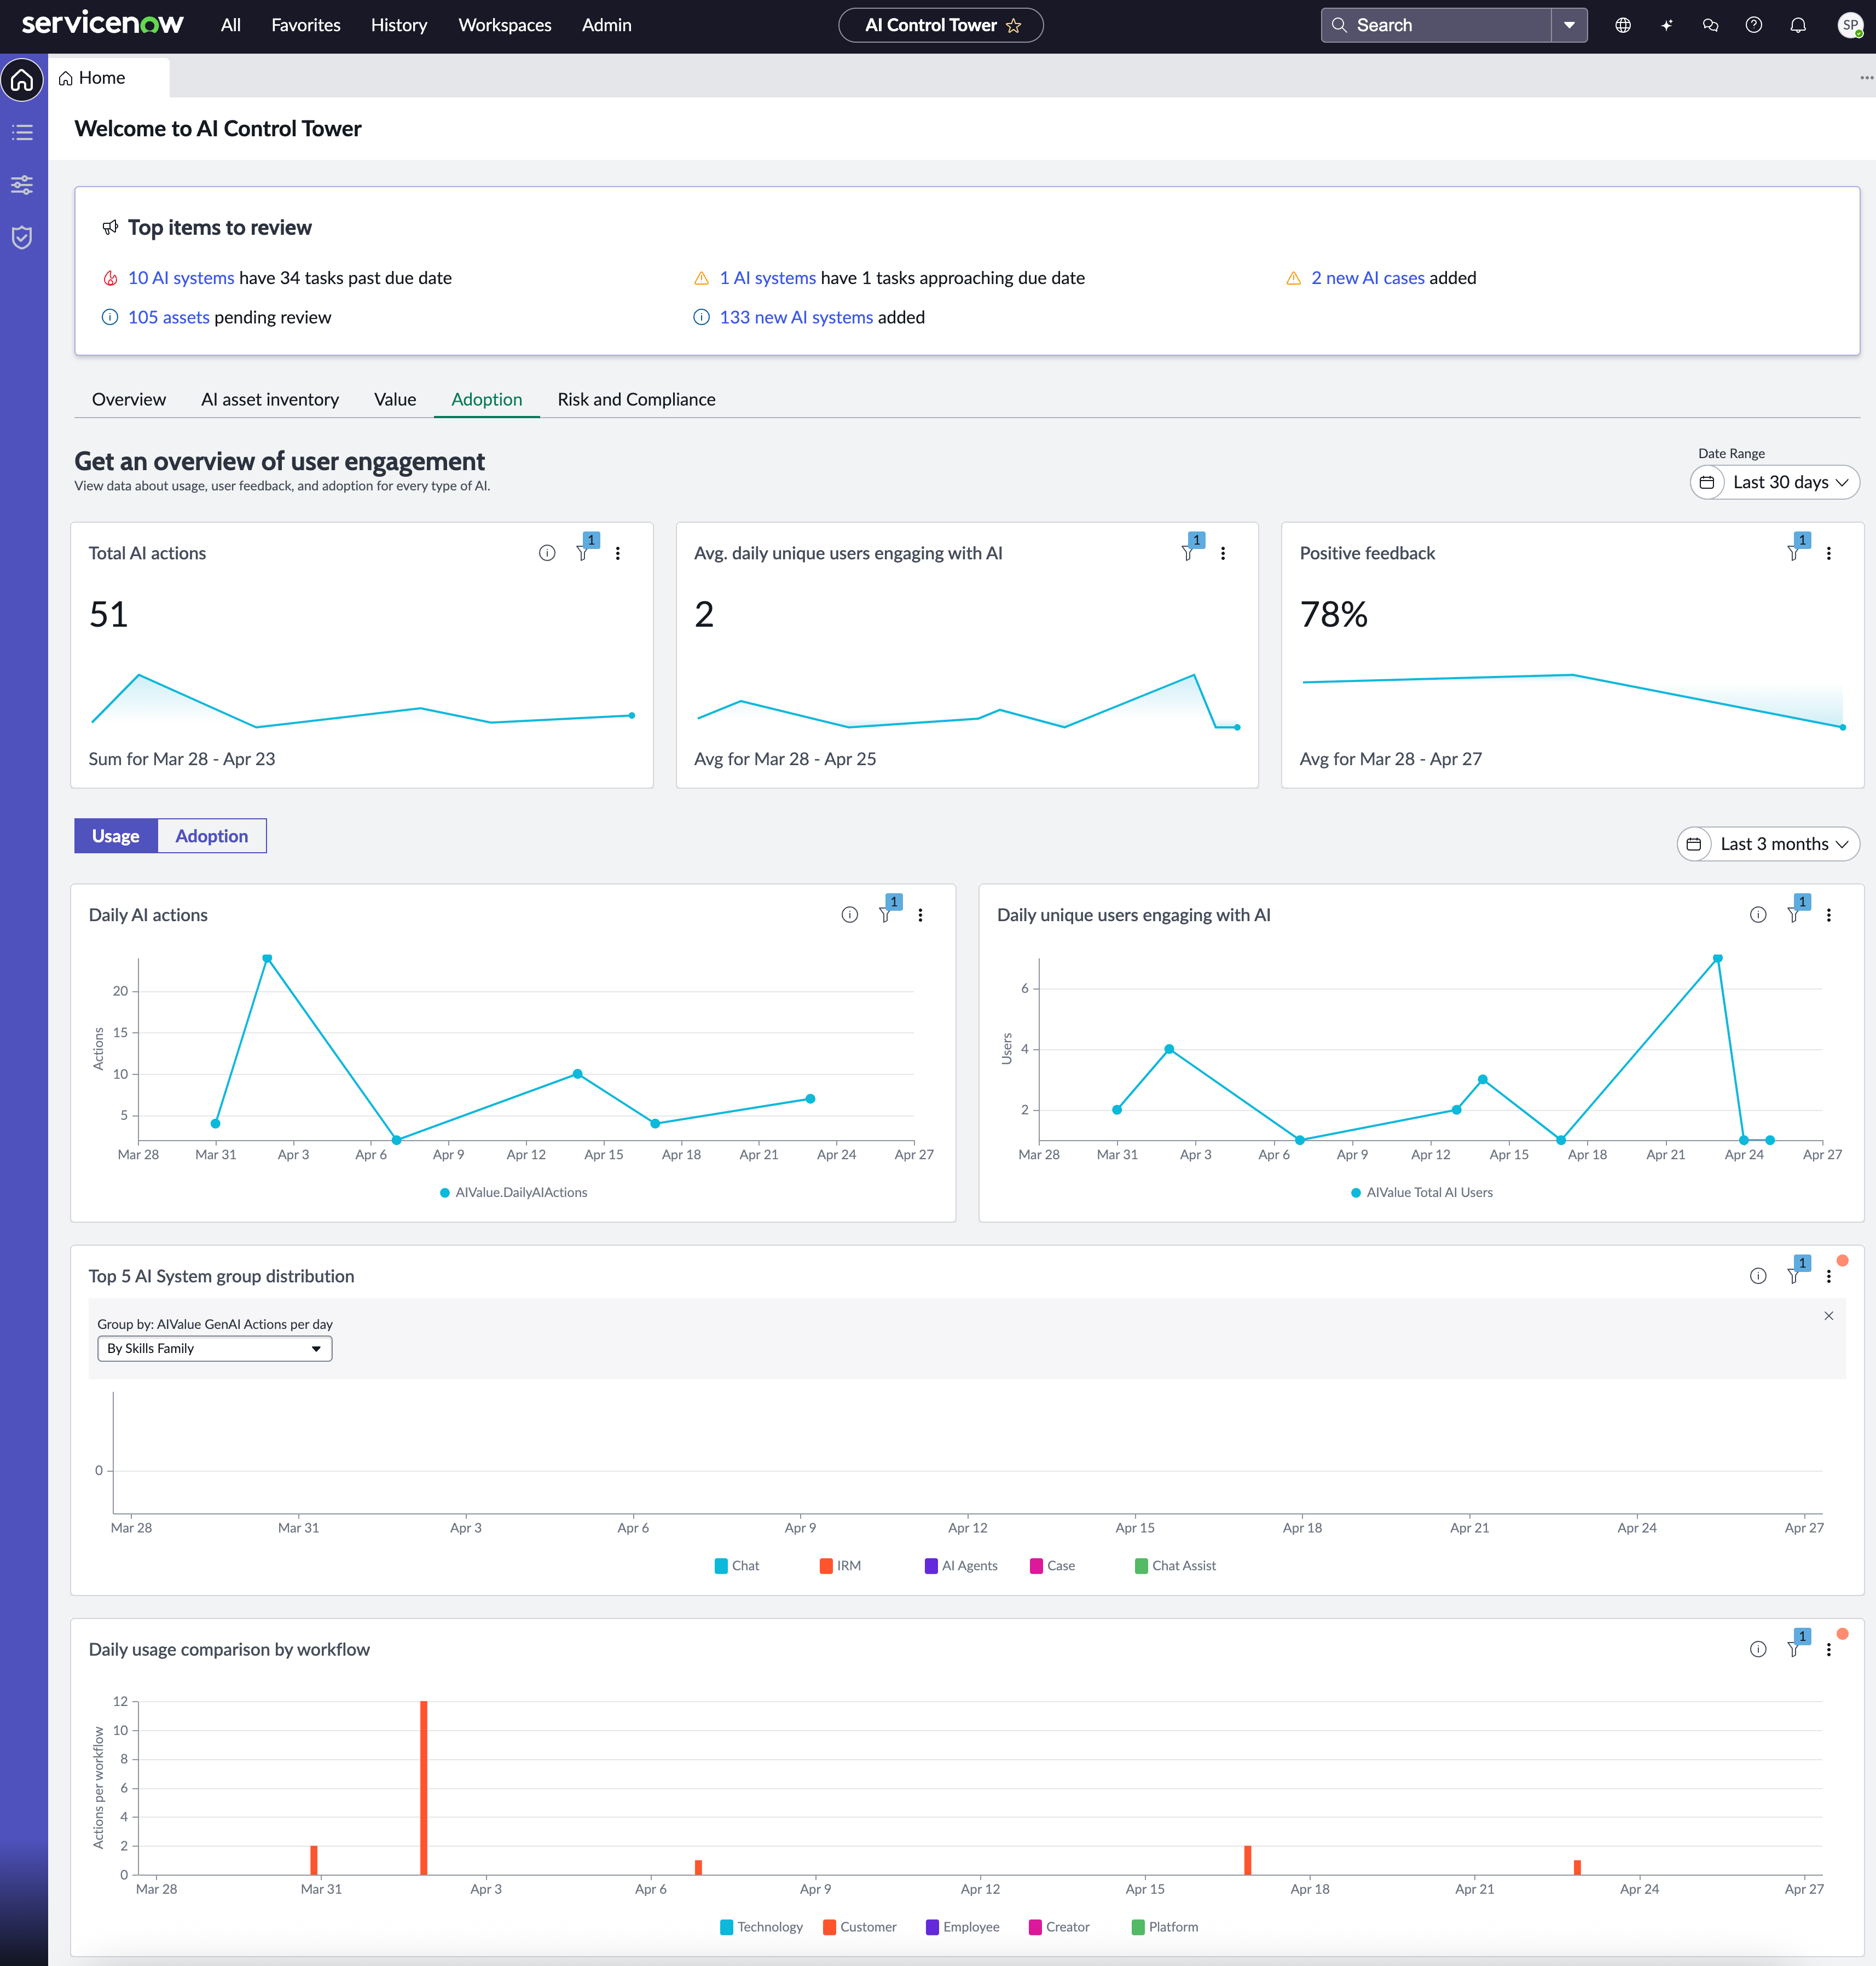Open the 10 AI systems link
The image size is (1876, 1966).
click(181, 278)
